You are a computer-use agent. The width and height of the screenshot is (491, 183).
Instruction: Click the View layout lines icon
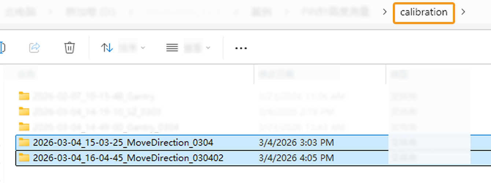click(x=172, y=48)
